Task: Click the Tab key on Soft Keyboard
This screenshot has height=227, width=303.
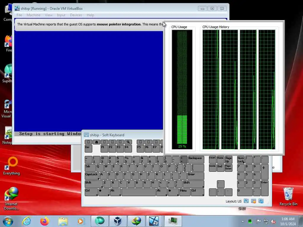Action: pyautogui.click(x=90, y=168)
